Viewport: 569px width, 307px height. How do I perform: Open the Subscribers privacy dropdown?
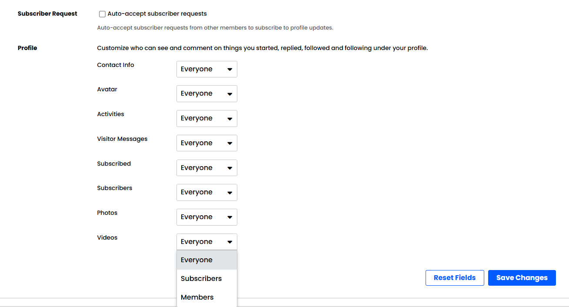pos(207,192)
